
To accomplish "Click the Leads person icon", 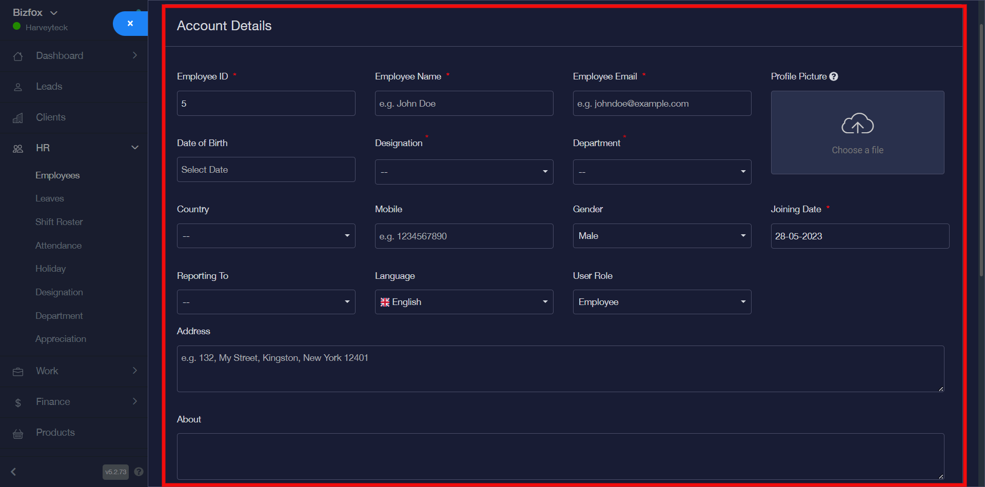I will pyautogui.click(x=18, y=87).
